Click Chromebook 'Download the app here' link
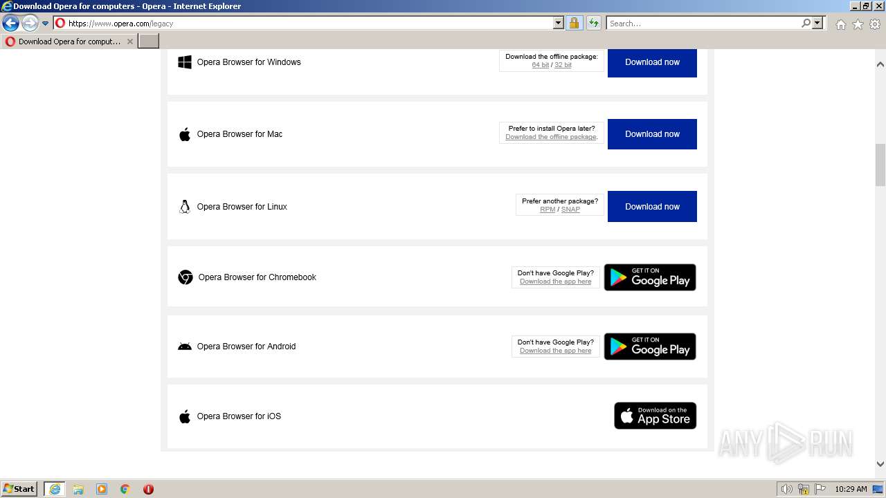Image resolution: width=886 pixels, height=498 pixels. pyautogui.click(x=556, y=282)
